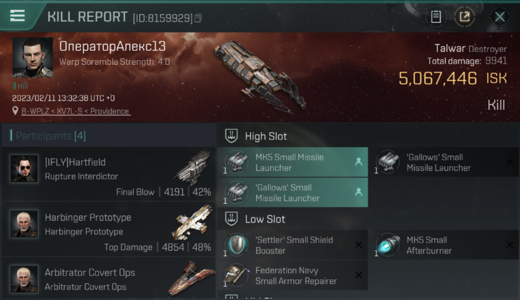Viewport: 520px width, 300px height.
Task: Open the [IFLY]Hartfield participant entry
Action: coord(109,174)
